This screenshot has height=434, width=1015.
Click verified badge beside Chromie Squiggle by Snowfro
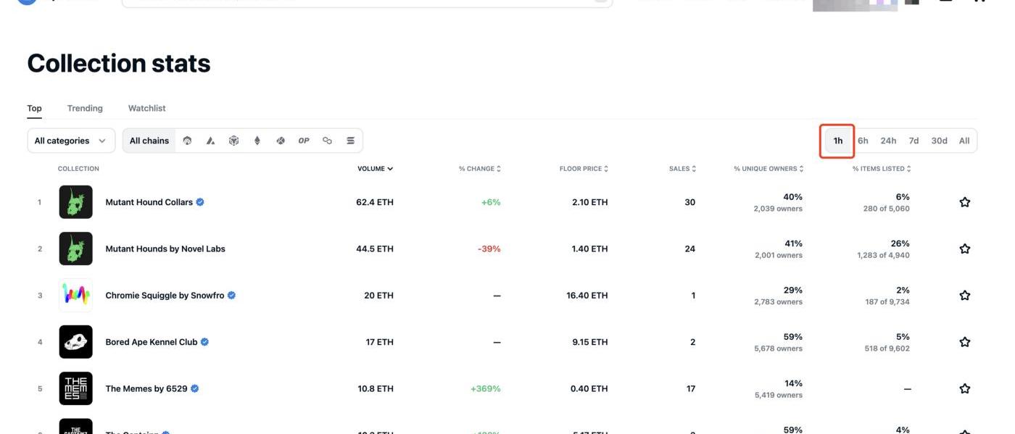coord(231,296)
